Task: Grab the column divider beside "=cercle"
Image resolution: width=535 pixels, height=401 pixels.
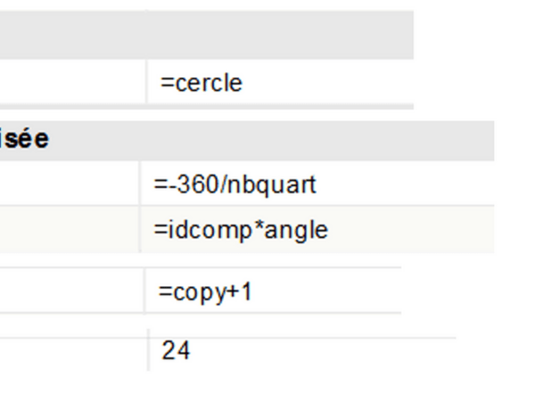Action: [x=146, y=83]
